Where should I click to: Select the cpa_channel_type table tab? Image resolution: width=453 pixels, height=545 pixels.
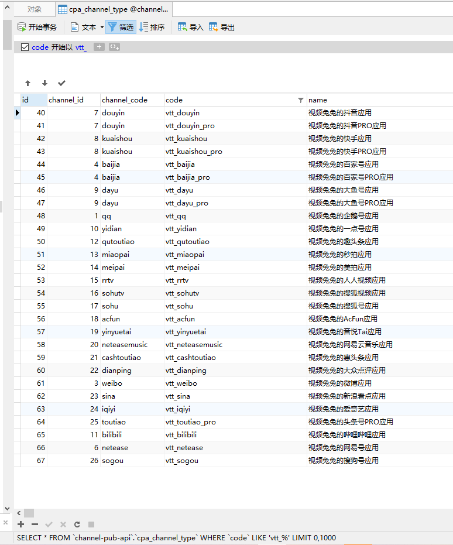click(114, 9)
